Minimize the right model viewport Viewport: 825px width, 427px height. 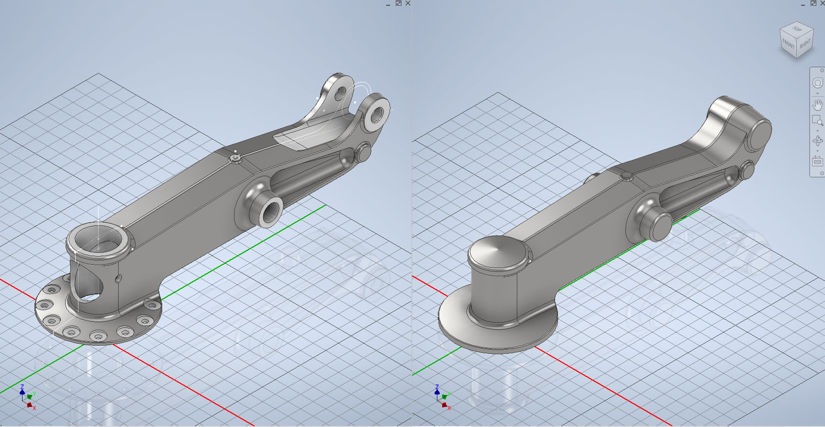(x=803, y=4)
